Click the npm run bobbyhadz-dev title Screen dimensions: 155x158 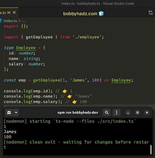pos(78,112)
